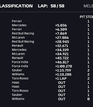Click McLaren team with +27.886 gap
The height and width of the screenshot is (107, 93).
pos(18,38)
